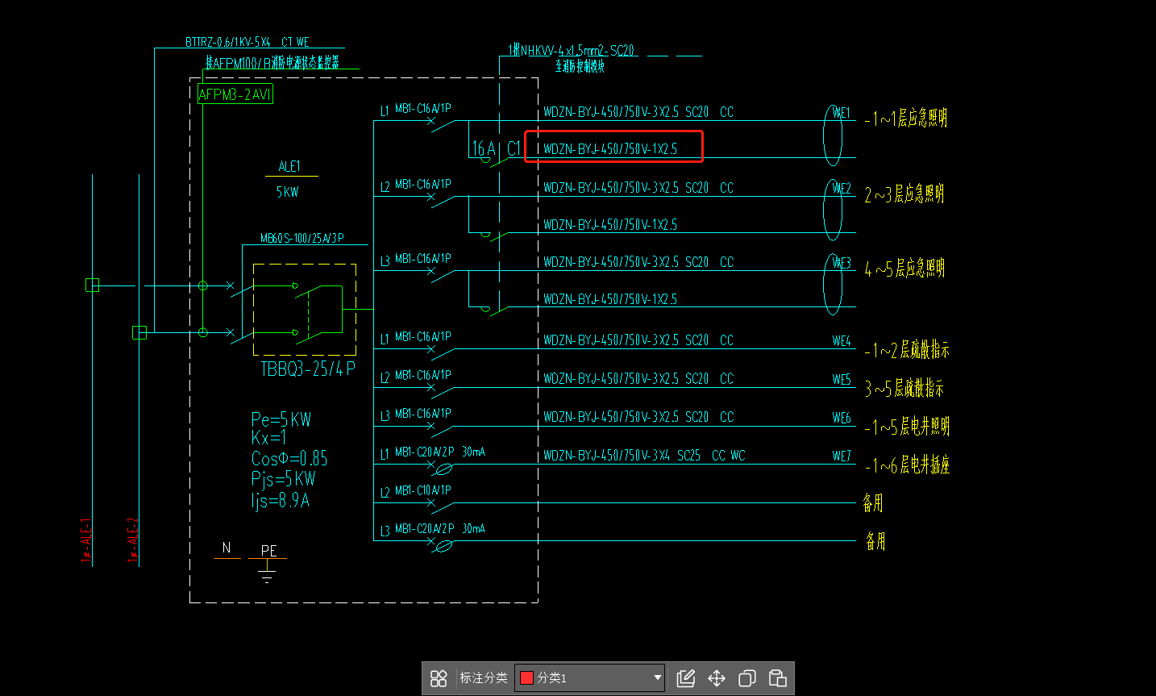
Task: Click the WE1 circuit number
Action: (841, 113)
